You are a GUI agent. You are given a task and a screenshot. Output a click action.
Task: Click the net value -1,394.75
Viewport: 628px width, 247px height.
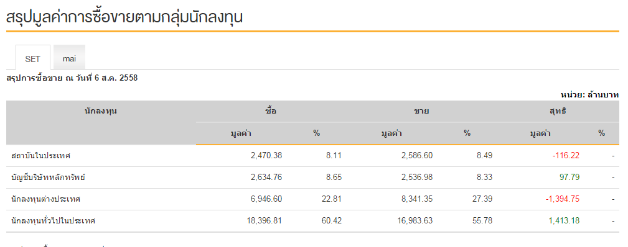coord(562,199)
